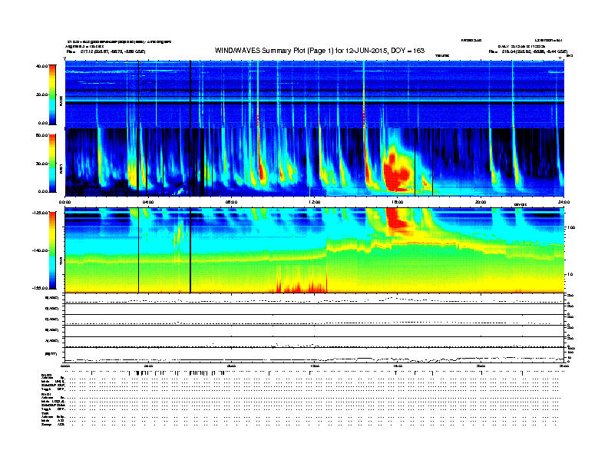
Task: Click the red spikes at bottom of TNR panel
Action: tap(302, 283)
